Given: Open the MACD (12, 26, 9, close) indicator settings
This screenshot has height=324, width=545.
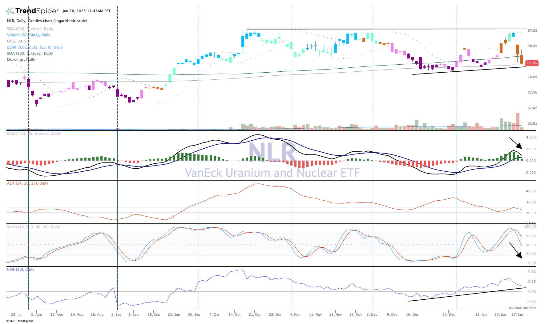Looking at the screenshot, I should (x=34, y=134).
